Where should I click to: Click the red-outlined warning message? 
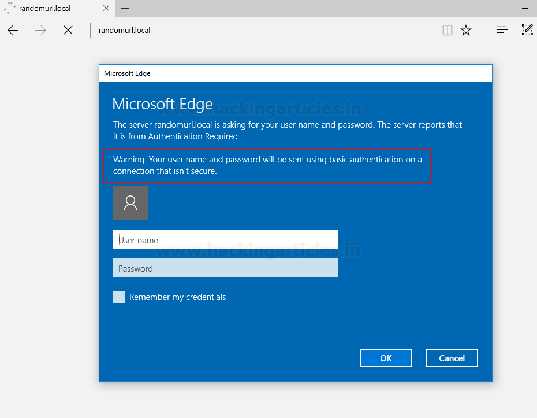(267, 165)
